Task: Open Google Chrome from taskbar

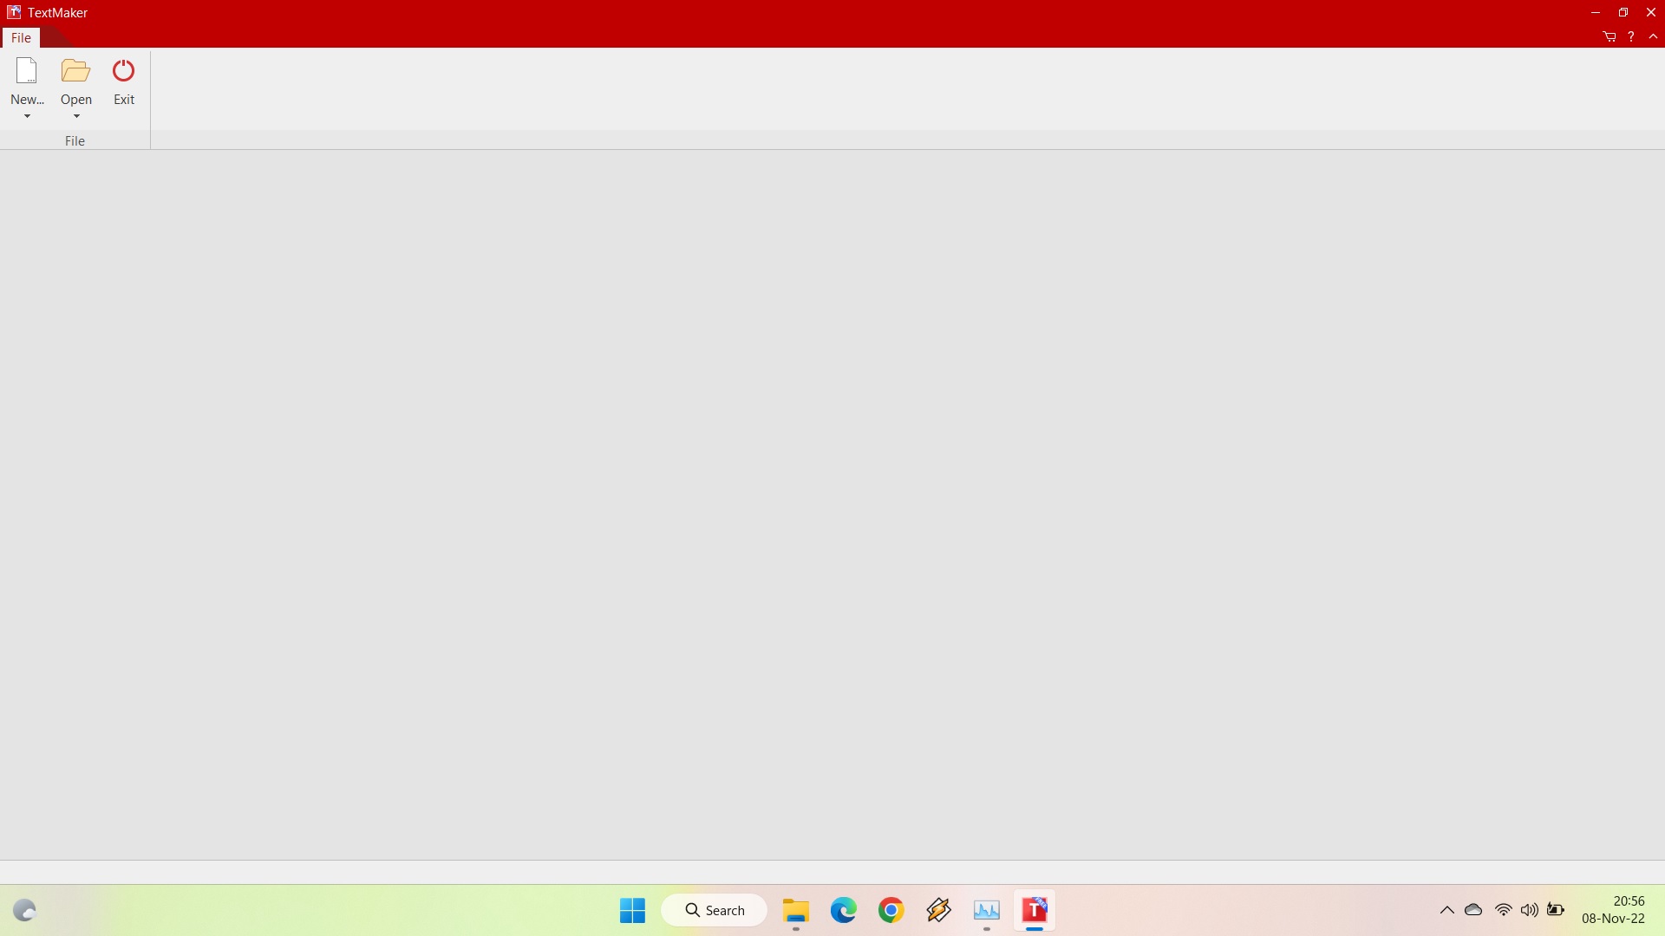Action: pyautogui.click(x=891, y=910)
